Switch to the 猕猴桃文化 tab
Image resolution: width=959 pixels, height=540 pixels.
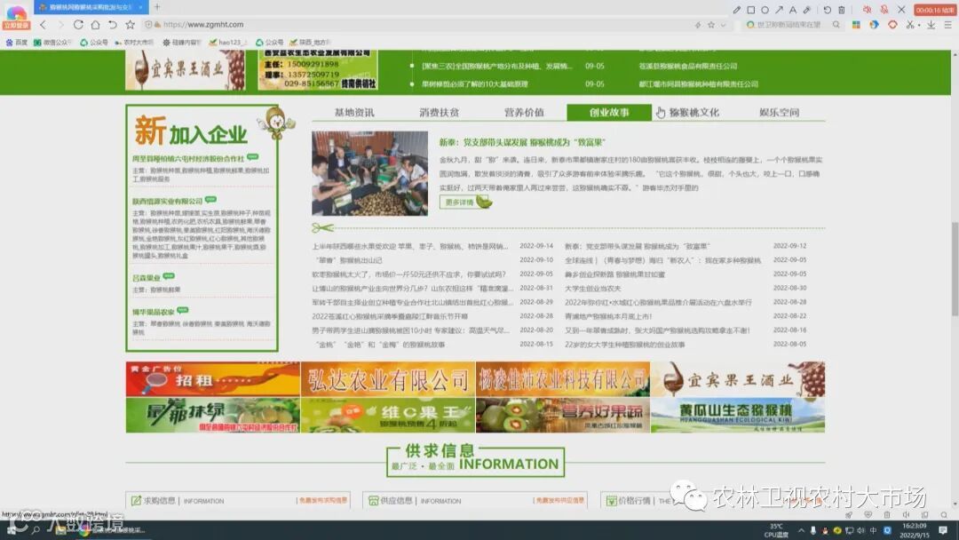[x=694, y=113]
